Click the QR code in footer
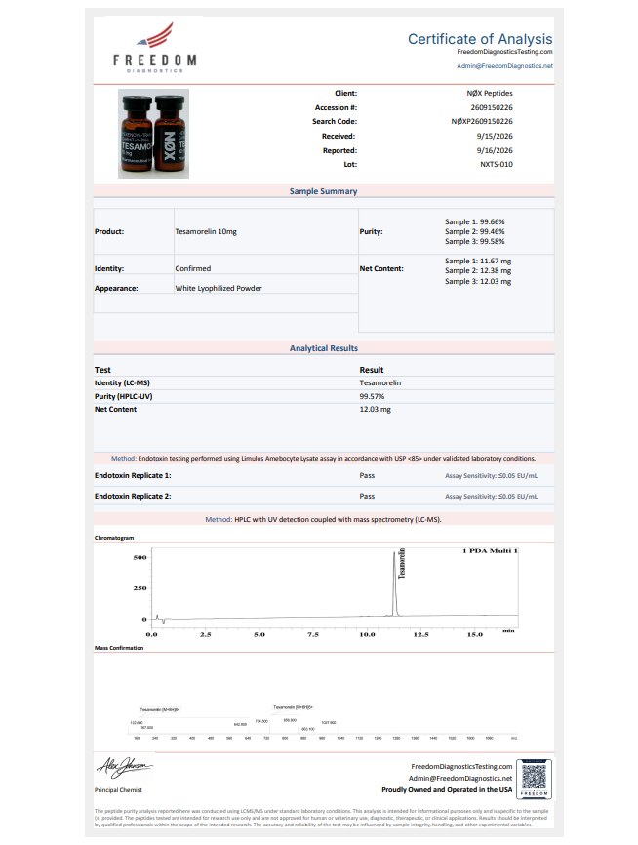 point(534,779)
